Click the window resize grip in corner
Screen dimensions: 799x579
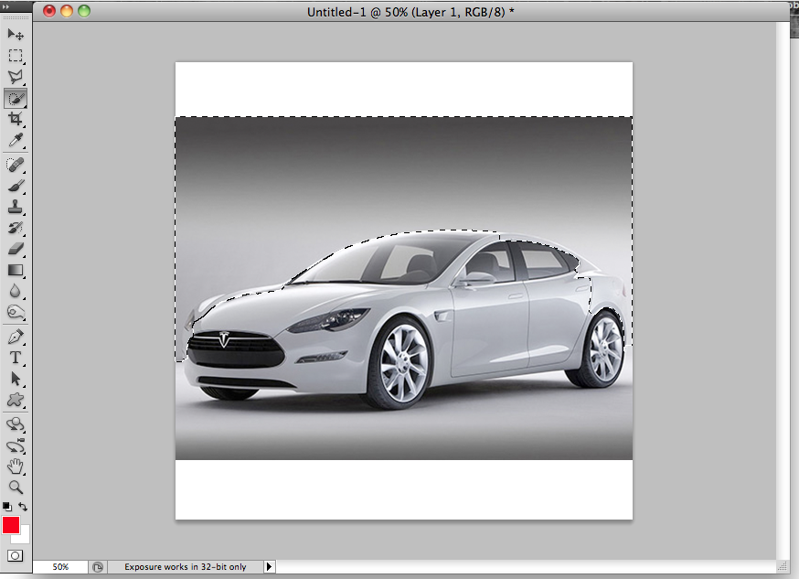click(783, 566)
